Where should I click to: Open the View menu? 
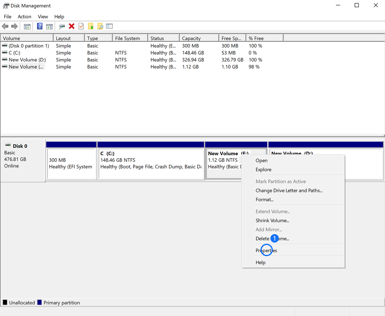43,17
